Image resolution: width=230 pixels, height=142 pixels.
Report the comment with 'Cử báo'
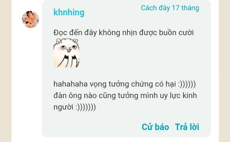pyautogui.click(x=155, y=127)
